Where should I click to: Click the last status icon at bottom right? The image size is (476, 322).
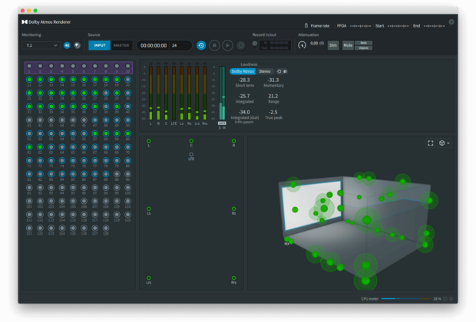click(x=451, y=299)
